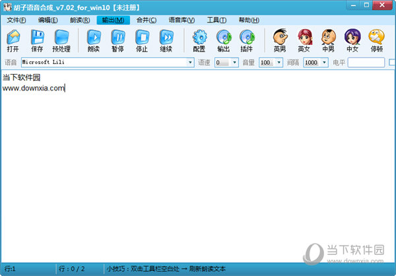
Task: Open the highlighted 输出(M) menu
Action: 113,20
